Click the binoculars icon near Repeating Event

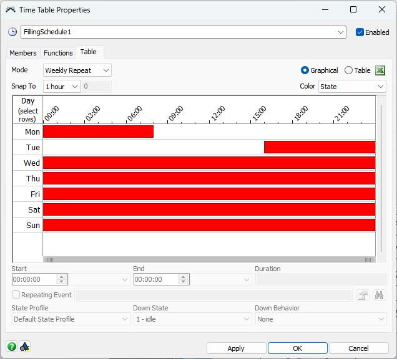click(379, 295)
